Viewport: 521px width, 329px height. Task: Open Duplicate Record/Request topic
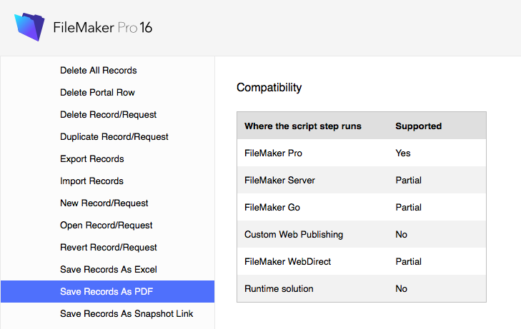pyautogui.click(x=114, y=136)
